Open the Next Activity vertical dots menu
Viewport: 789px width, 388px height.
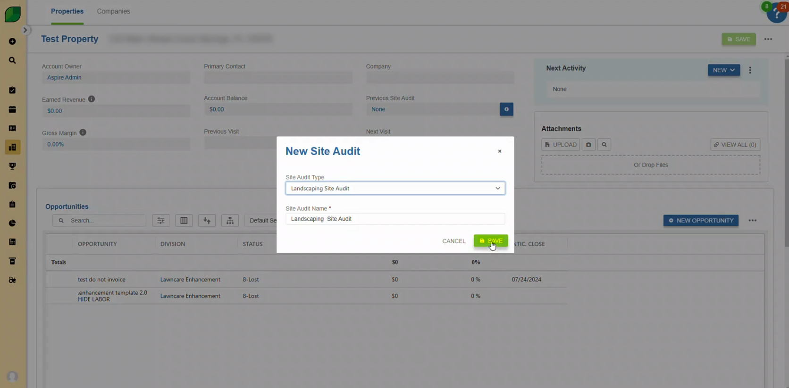click(x=750, y=70)
